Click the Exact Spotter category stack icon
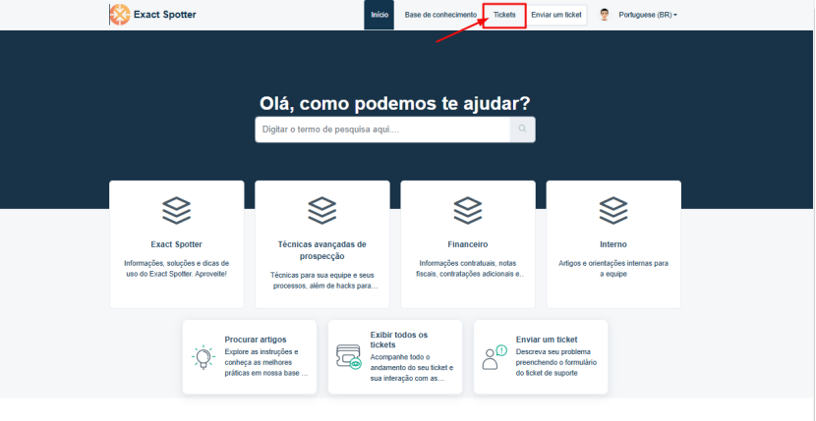 (x=176, y=210)
